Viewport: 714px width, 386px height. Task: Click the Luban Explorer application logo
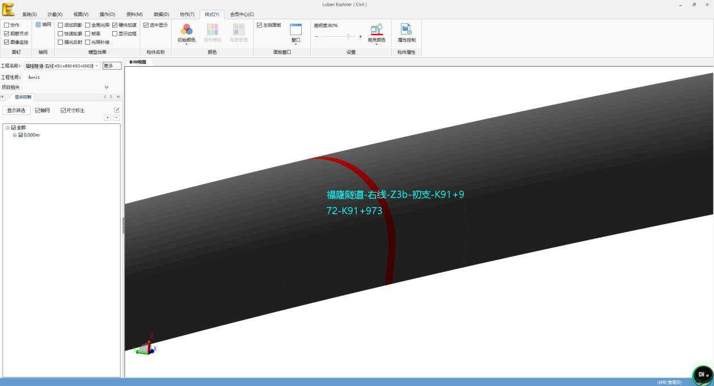click(x=8, y=9)
